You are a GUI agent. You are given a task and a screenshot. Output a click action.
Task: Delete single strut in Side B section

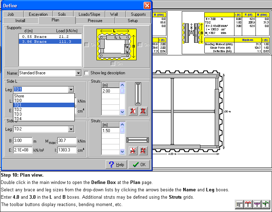click(133, 150)
